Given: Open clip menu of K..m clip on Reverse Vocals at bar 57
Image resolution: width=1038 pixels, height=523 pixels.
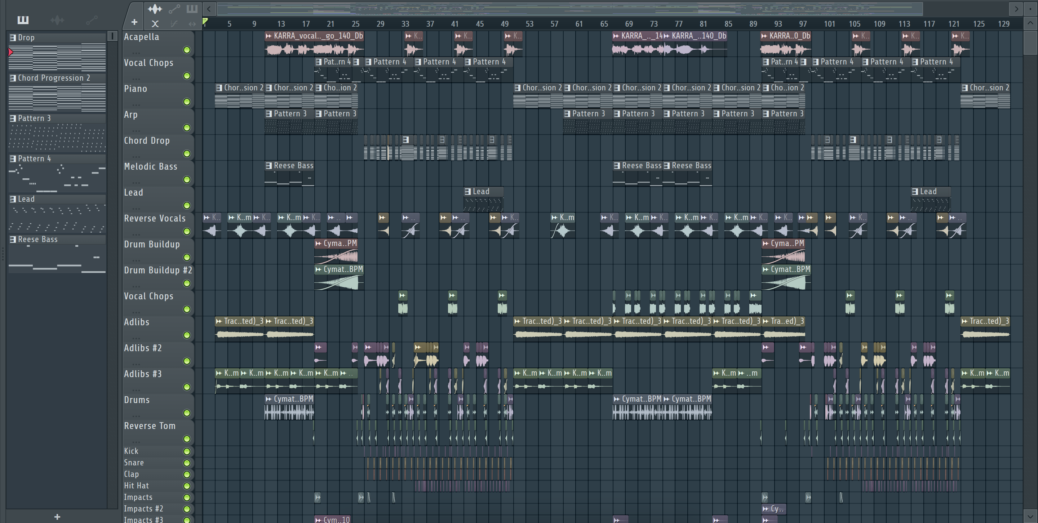Looking at the screenshot, I should click(555, 218).
